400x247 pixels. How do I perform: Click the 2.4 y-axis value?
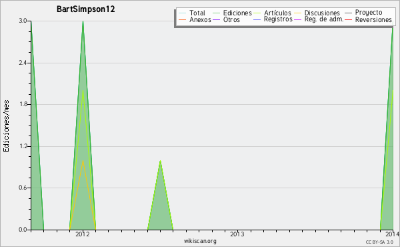click(x=23, y=63)
